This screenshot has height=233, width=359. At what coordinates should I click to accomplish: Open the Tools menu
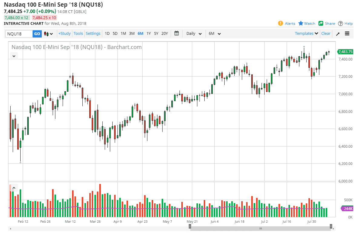click(78, 34)
